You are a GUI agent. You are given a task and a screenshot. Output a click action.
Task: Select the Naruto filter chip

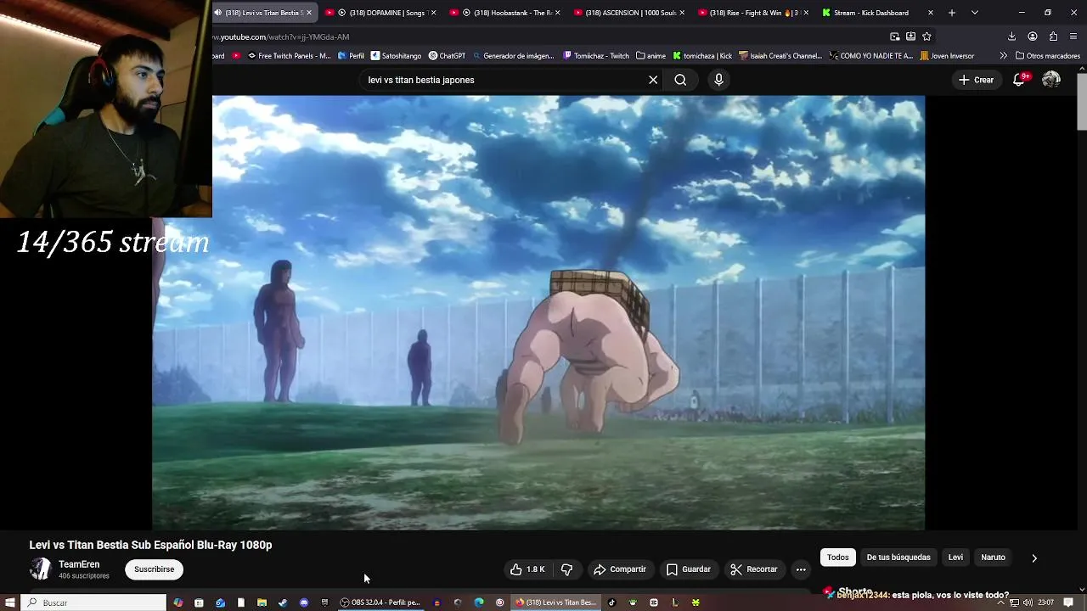(993, 558)
